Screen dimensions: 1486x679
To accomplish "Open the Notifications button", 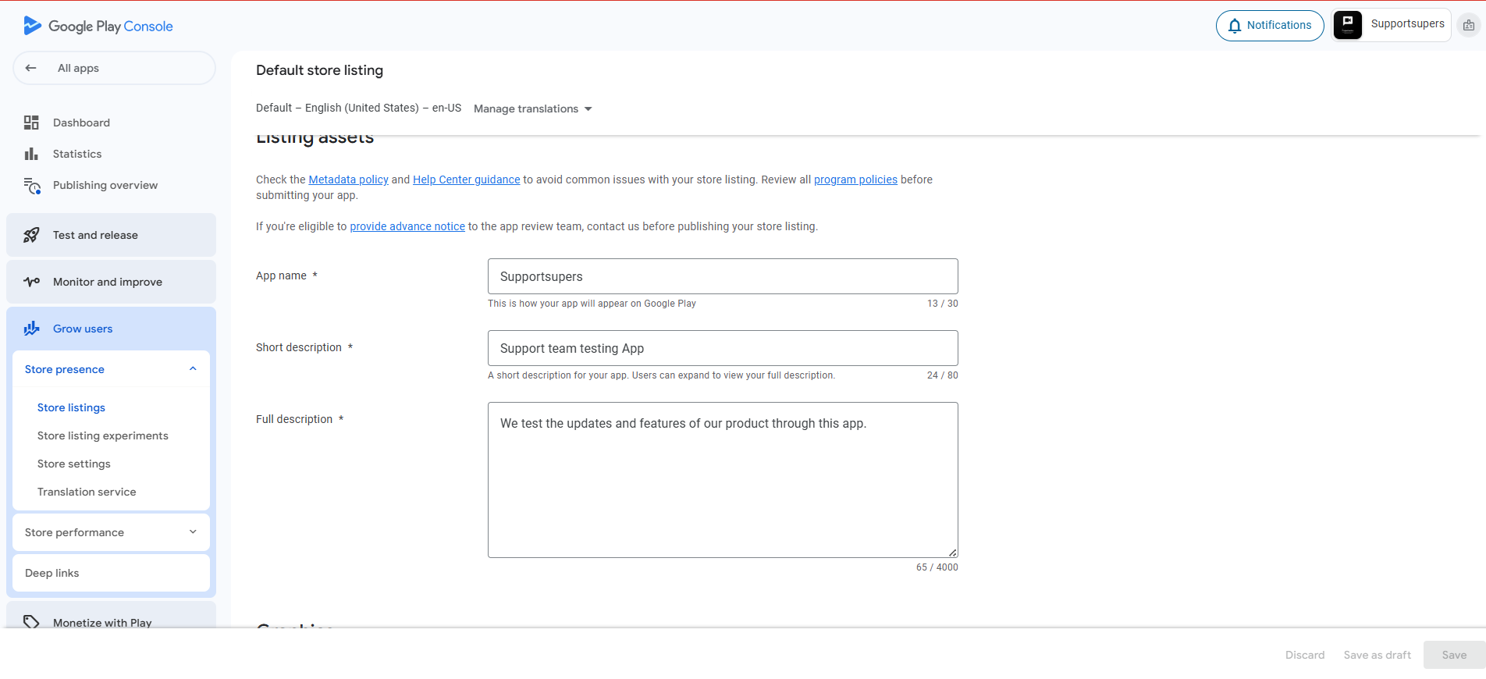I will pyautogui.click(x=1270, y=25).
